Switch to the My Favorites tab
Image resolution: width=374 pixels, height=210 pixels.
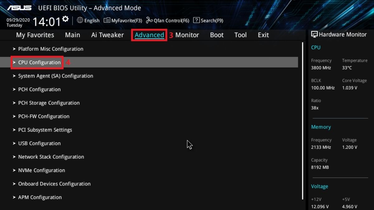click(x=35, y=35)
